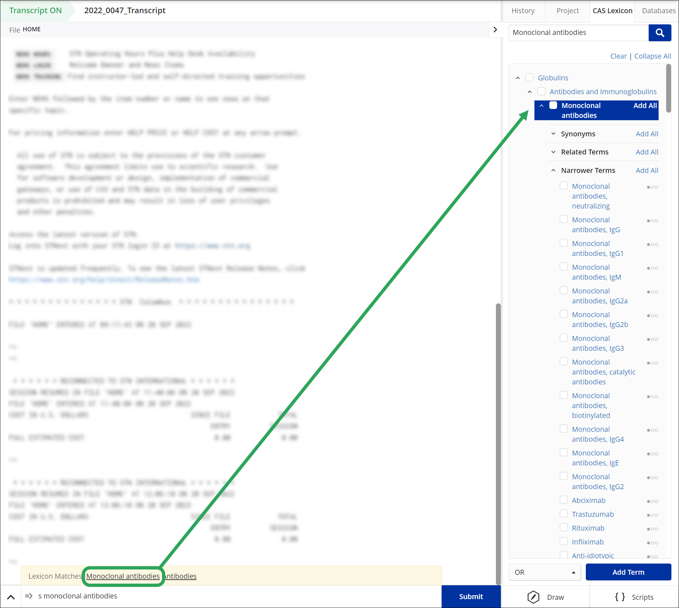
Task: Collapse the transcript panel with the right chevron
Action: (495, 30)
